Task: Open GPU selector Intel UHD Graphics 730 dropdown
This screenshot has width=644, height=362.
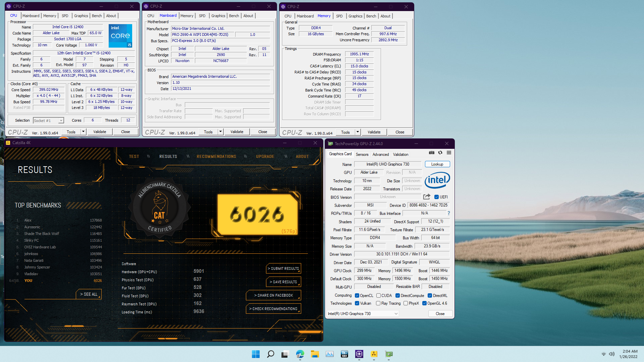Action: [x=363, y=314]
